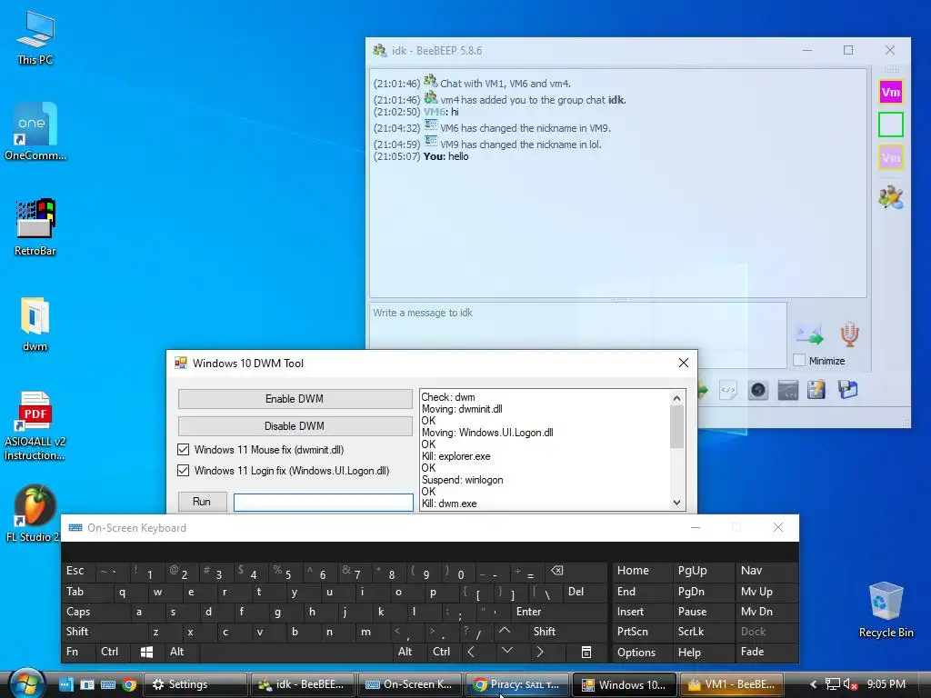The height and width of the screenshot is (698, 931).
Task: Click the voice message microphone icon
Action: tap(849, 334)
